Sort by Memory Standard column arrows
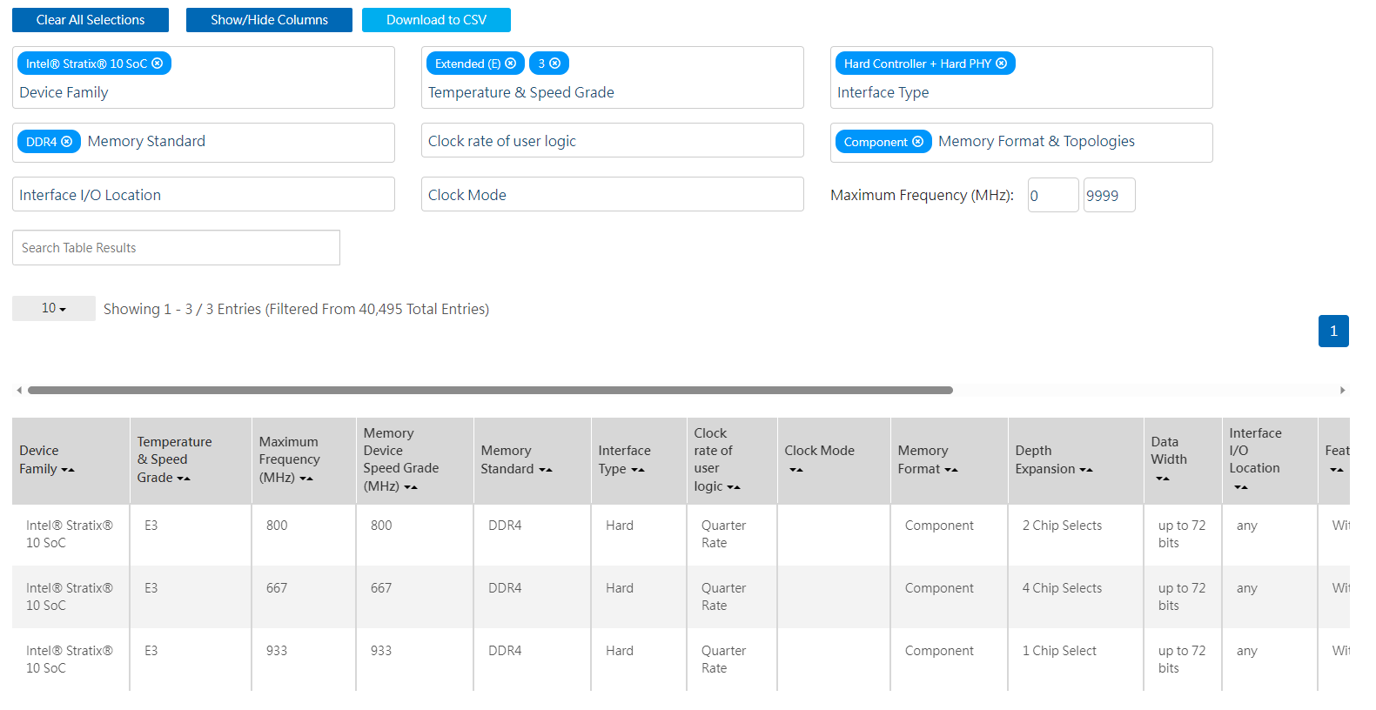The height and width of the screenshot is (710, 1376). [x=546, y=470]
